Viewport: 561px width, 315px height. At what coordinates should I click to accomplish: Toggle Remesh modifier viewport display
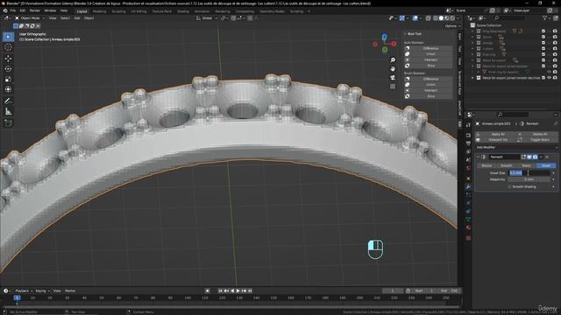click(529, 157)
